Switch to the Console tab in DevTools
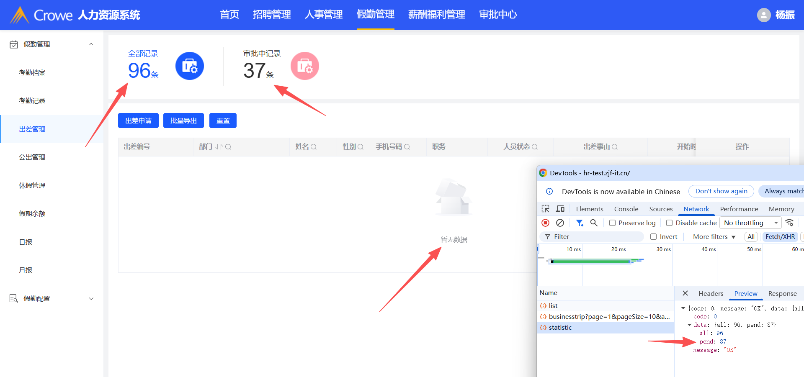This screenshot has height=377, width=804. click(626, 209)
